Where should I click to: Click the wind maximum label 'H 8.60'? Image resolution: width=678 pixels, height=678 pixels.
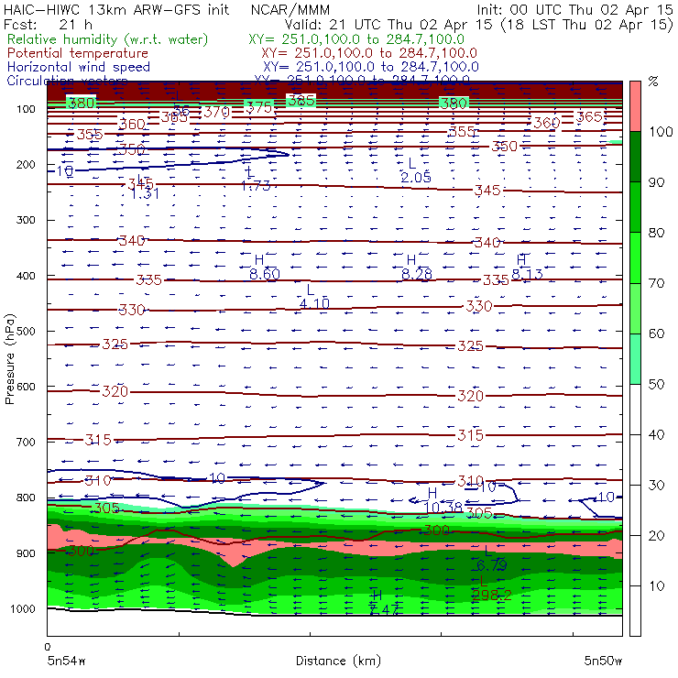tap(264, 268)
